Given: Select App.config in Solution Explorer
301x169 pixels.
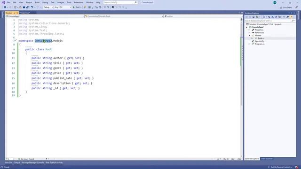Looking at the screenshot, I should [260, 41].
